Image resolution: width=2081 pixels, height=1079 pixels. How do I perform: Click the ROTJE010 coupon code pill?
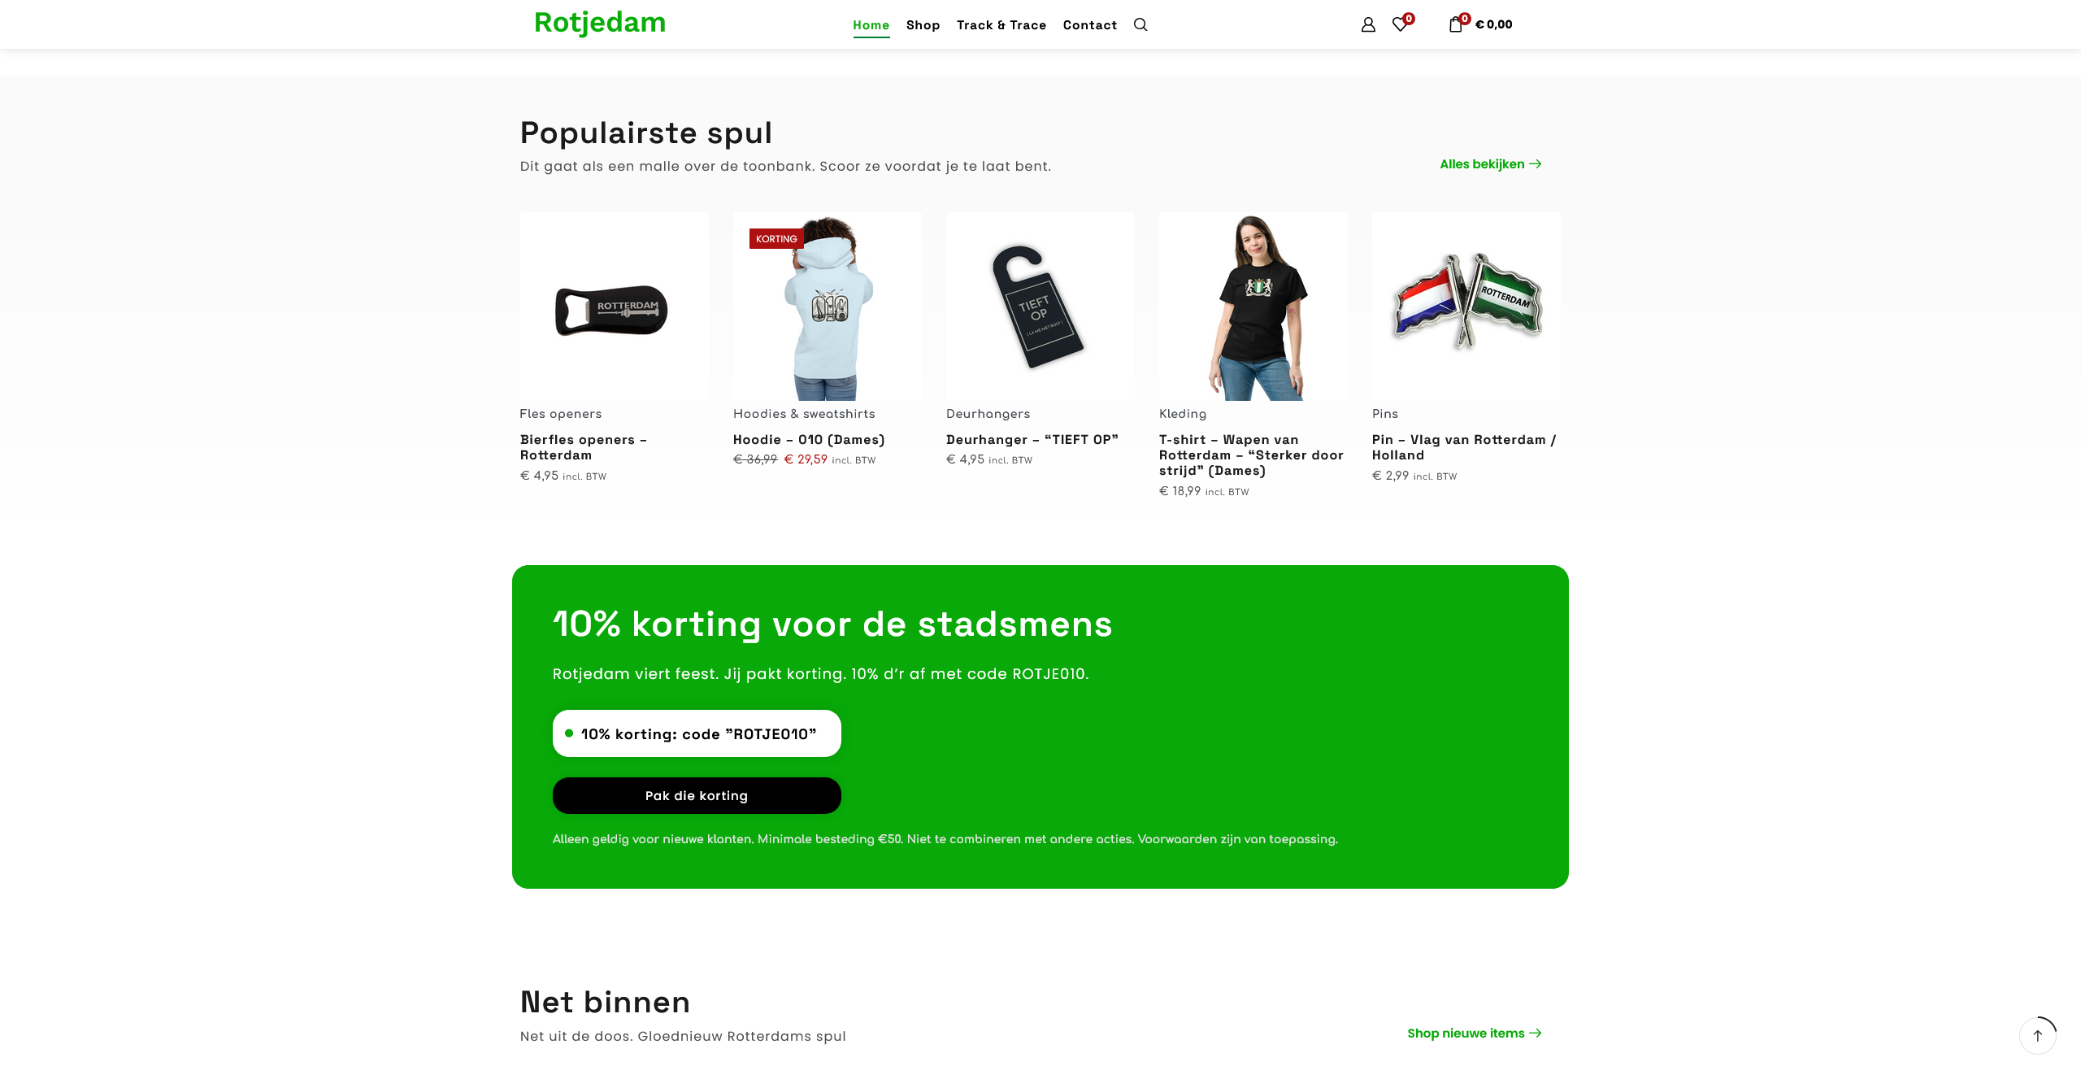(697, 733)
